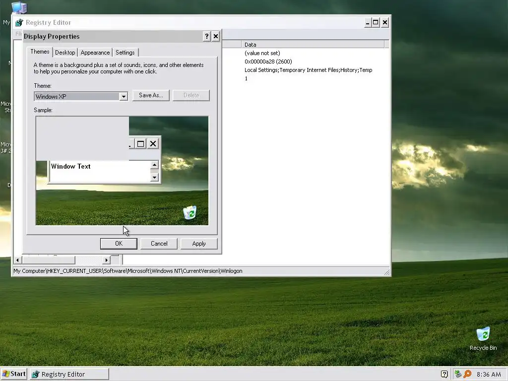This screenshot has width=508, height=381.
Task: Click the sample preview scroll up arrow
Action: tap(155, 165)
